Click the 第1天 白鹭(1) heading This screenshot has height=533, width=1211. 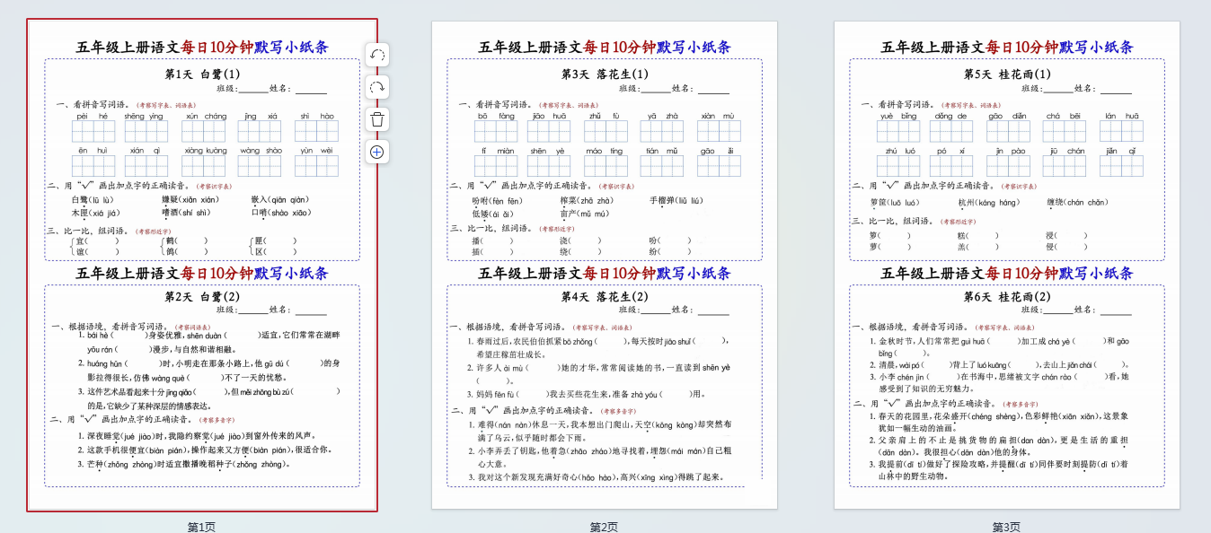click(x=202, y=74)
